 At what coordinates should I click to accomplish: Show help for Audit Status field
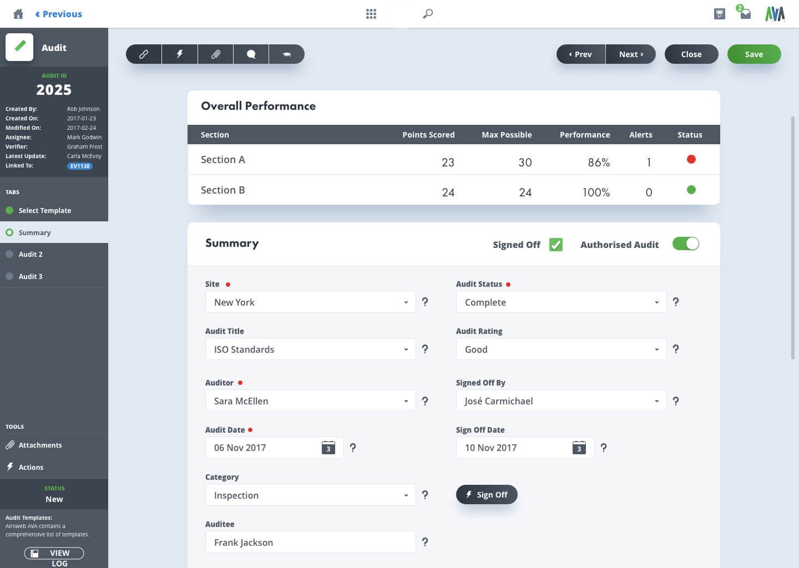click(x=676, y=302)
